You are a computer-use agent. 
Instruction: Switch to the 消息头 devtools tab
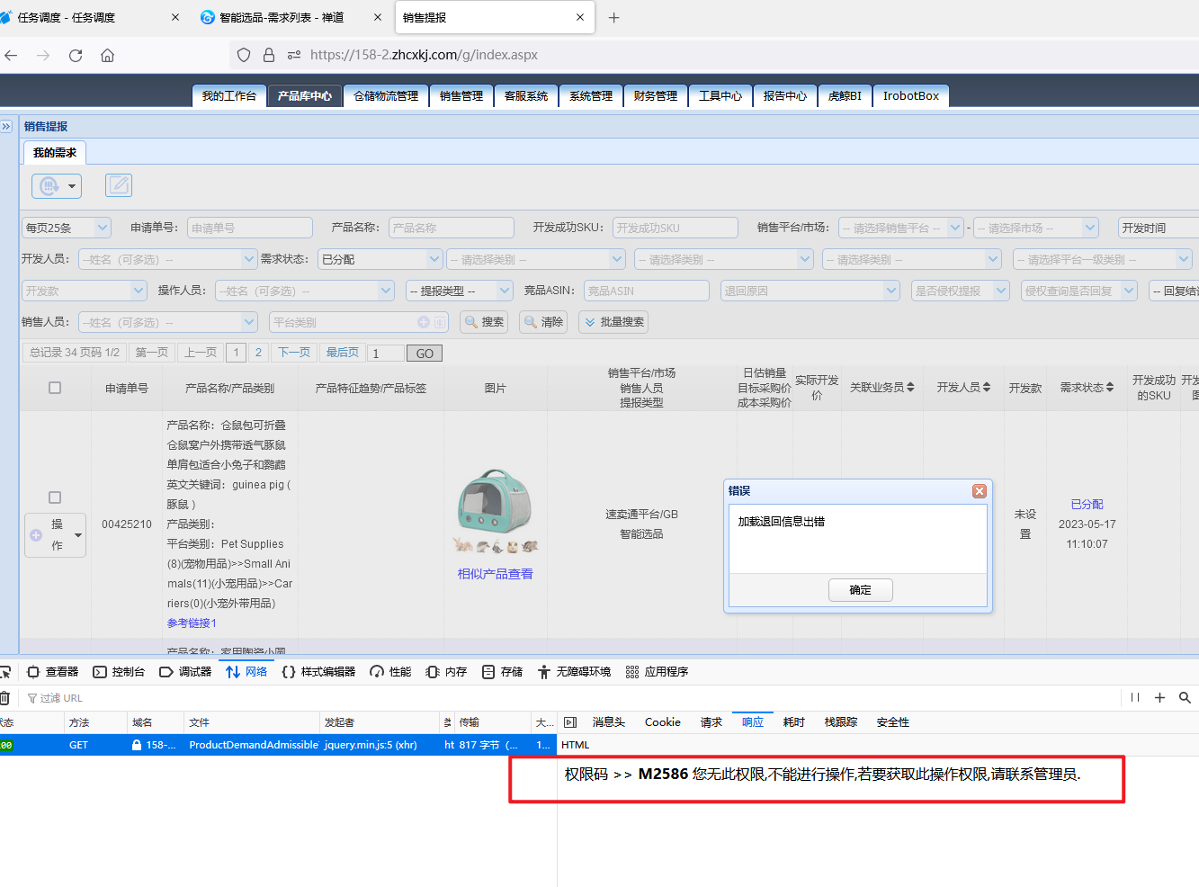tap(608, 722)
